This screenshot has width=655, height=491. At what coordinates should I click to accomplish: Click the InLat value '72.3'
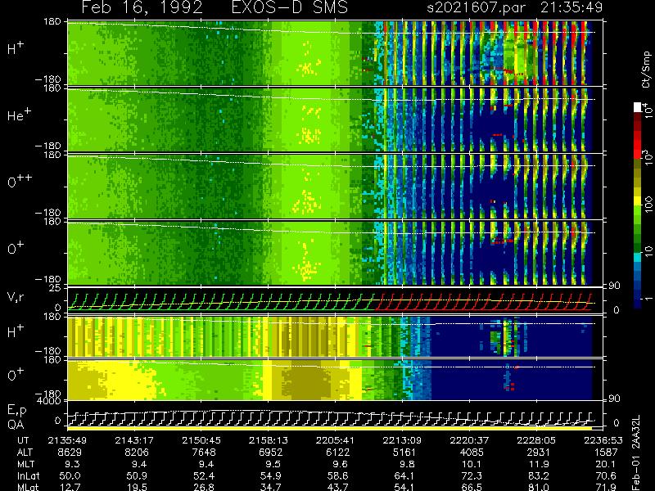coord(472,475)
